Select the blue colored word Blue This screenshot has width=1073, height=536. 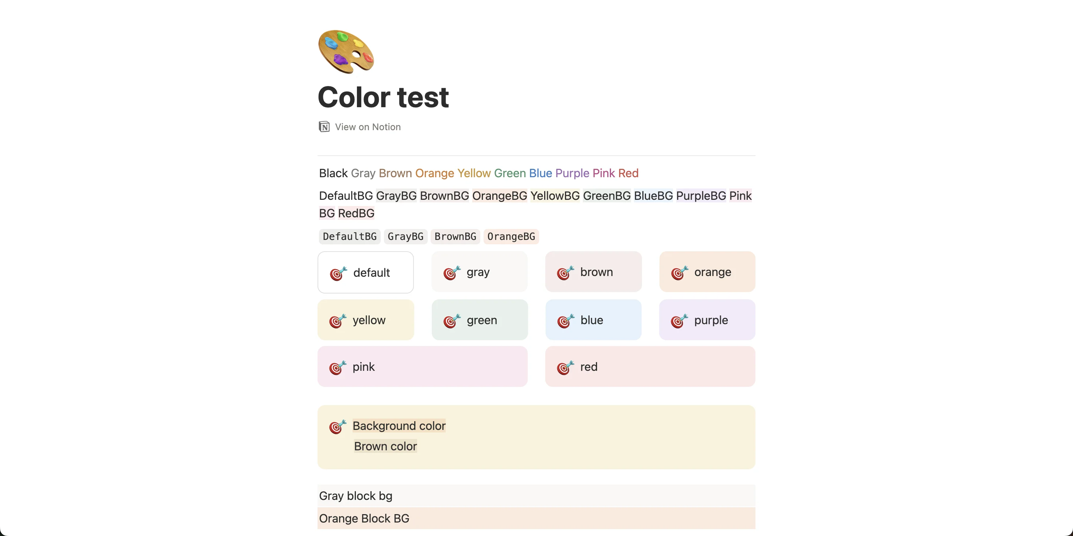point(540,173)
